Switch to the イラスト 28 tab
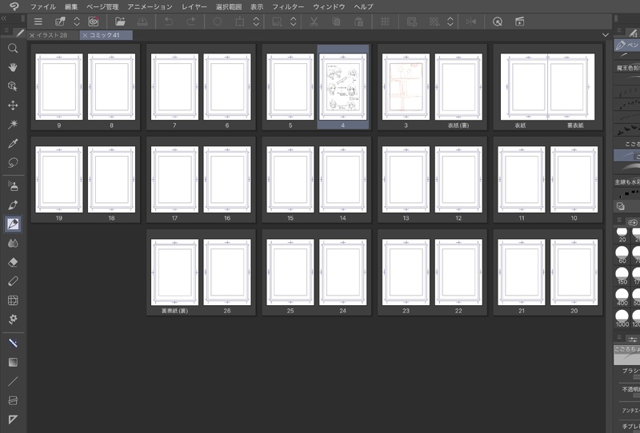Screen dimensions: 640x433 [x=52, y=35]
